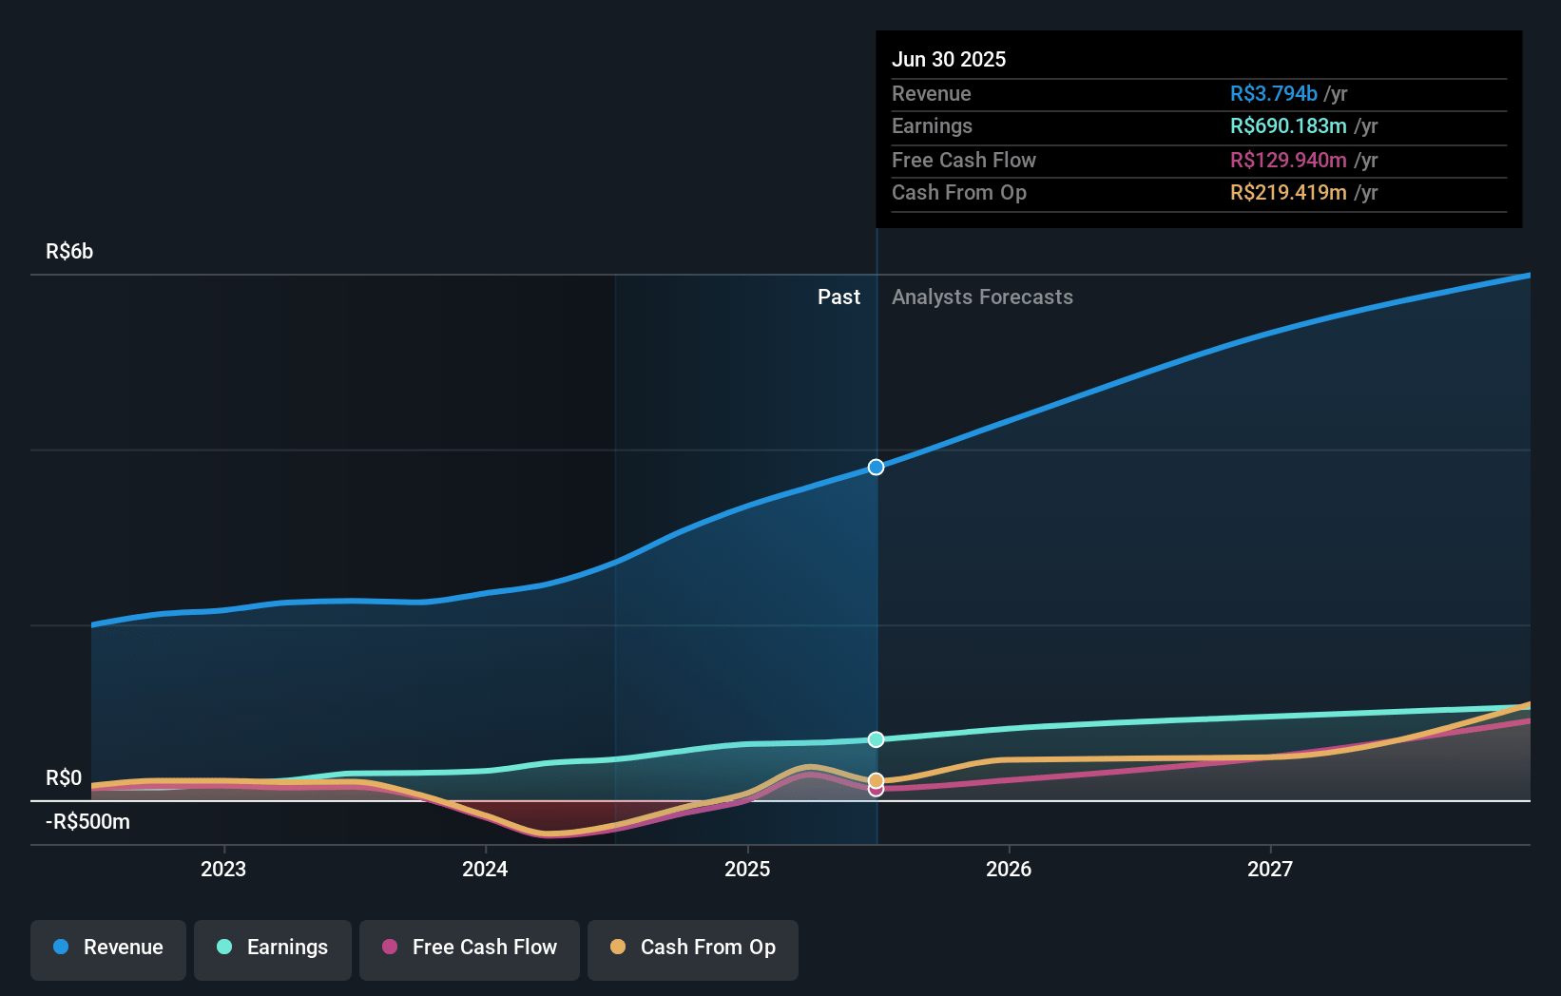Click the -R$500m y-axis label

87,822
